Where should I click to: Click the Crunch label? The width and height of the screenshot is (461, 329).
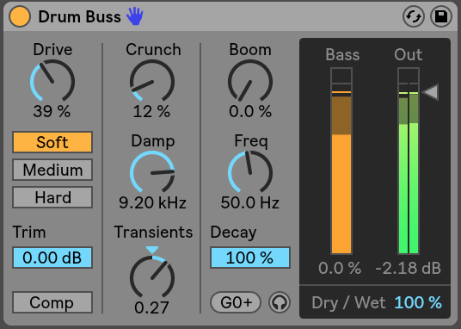(x=153, y=49)
